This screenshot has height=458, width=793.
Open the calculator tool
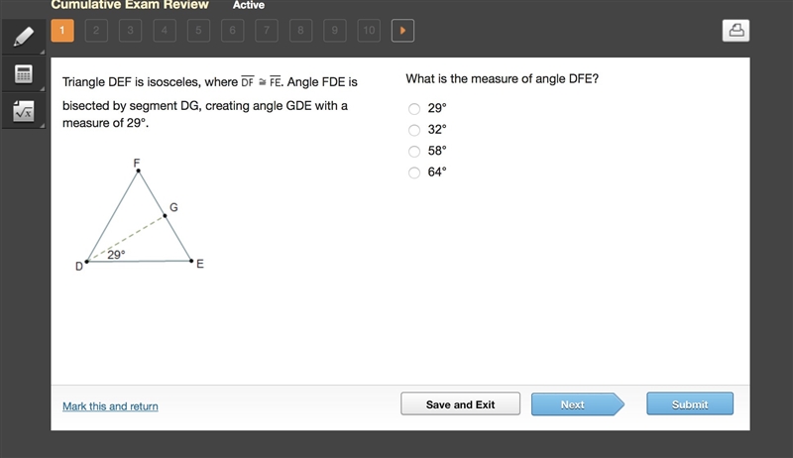(23, 73)
